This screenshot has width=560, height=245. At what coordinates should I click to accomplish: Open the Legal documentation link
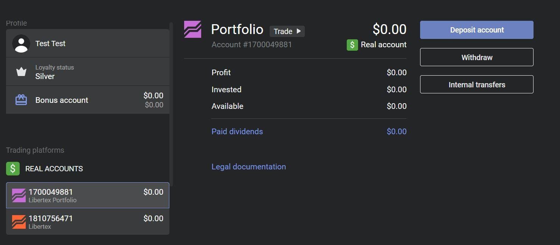click(x=248, y=166)
